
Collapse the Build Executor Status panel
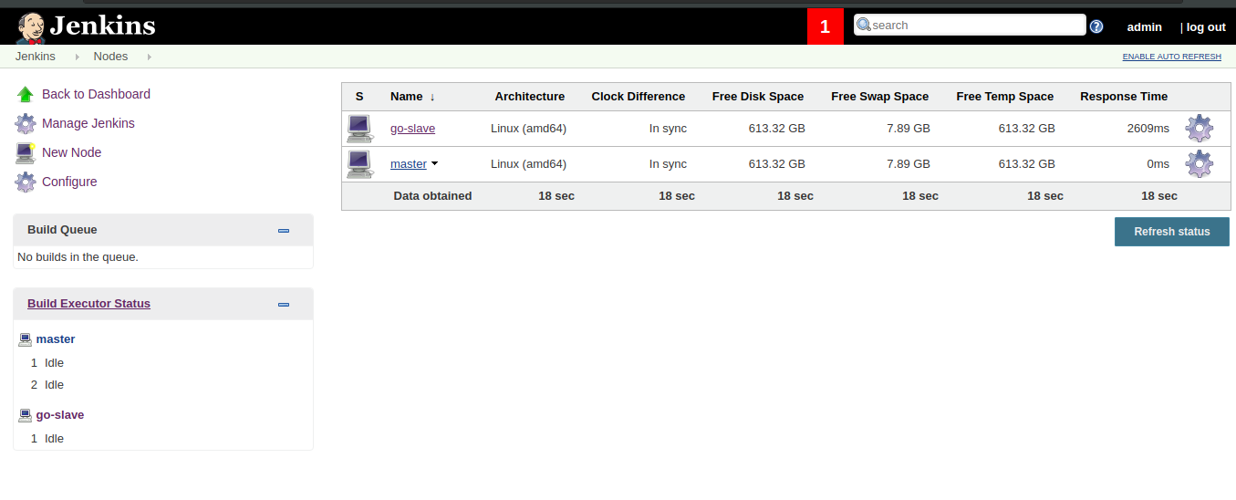click(x=284, y=305)
